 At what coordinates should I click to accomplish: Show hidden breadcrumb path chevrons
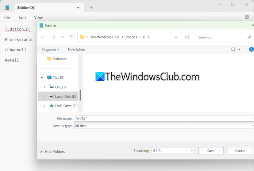pyautogui.click(x=87, y=37)
